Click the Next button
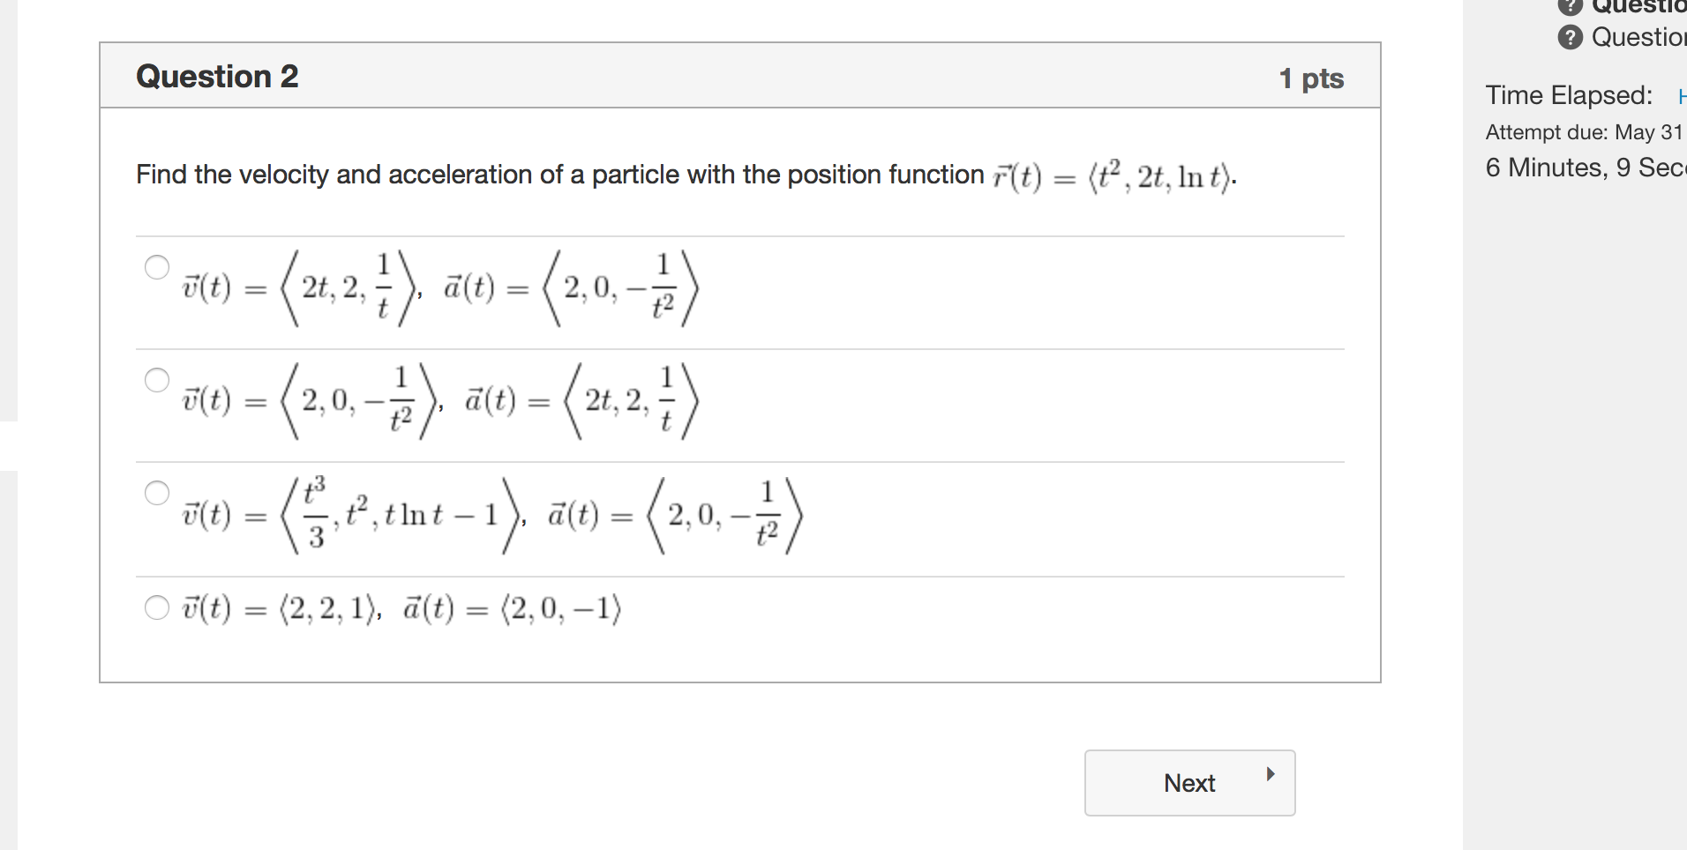This screenshot has width=1687, height=850. [x=1189, y=782]
